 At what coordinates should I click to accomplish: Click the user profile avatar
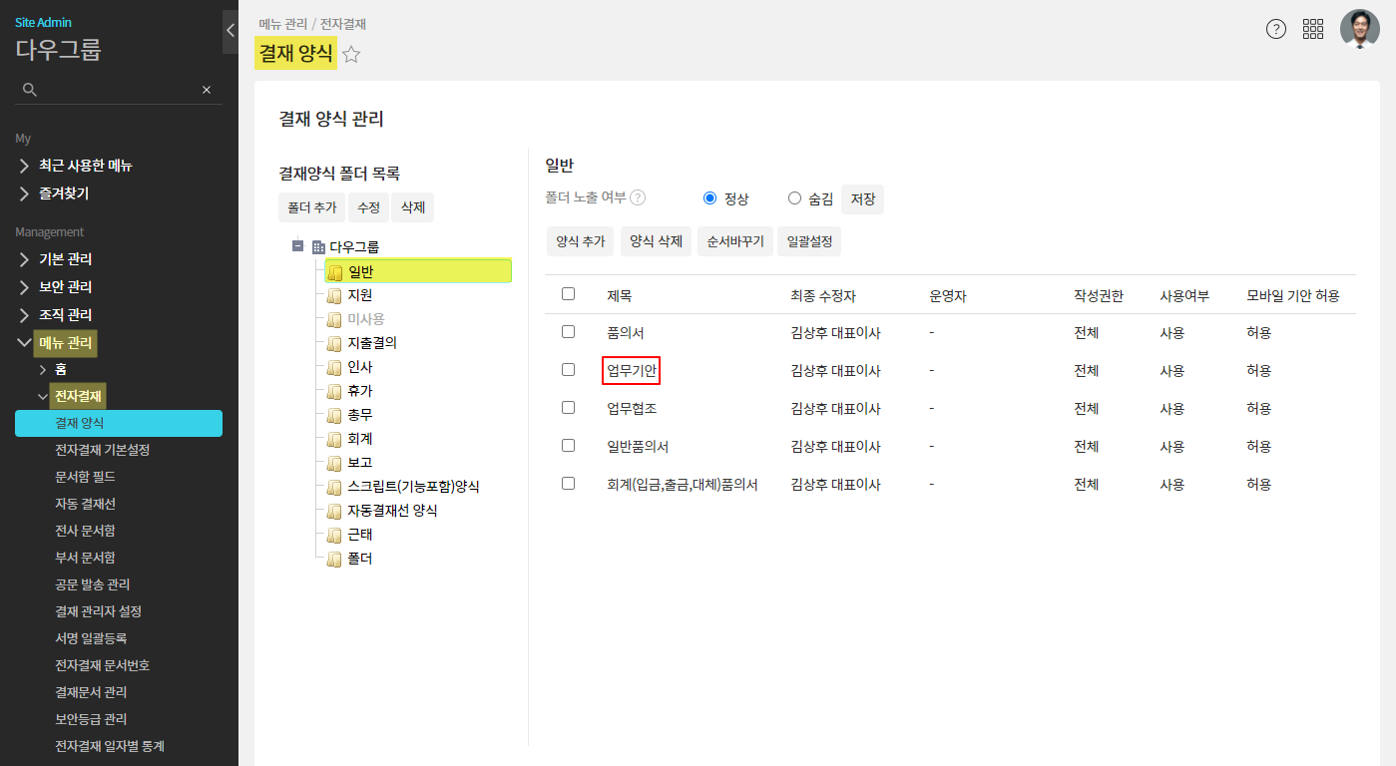point(1359,29)
